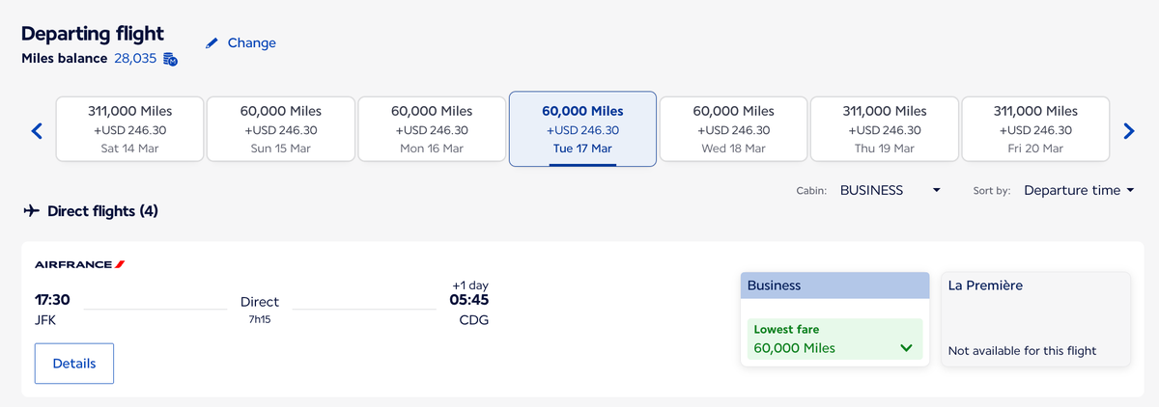The height and width of the screenshot is (407, 1159).
Task: Click the Air France logo
Action: [80, 264]
